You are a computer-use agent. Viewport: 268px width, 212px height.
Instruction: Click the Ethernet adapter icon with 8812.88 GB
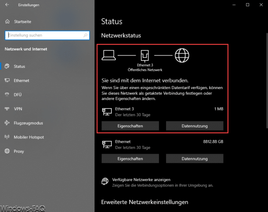107,145
